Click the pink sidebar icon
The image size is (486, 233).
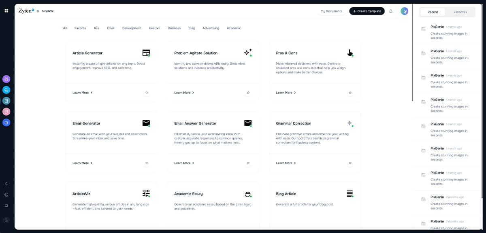click(6, 112)
